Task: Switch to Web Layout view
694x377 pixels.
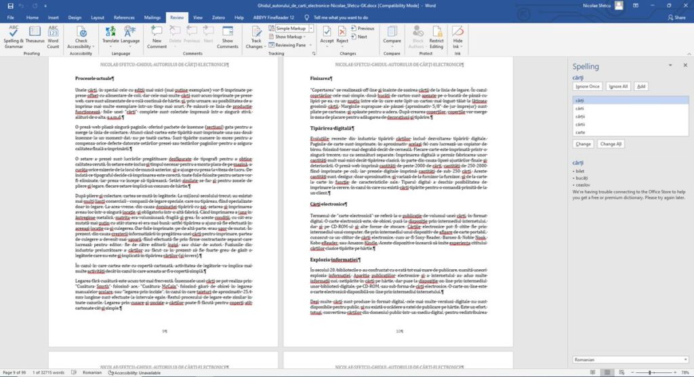Action: [622, 372]
